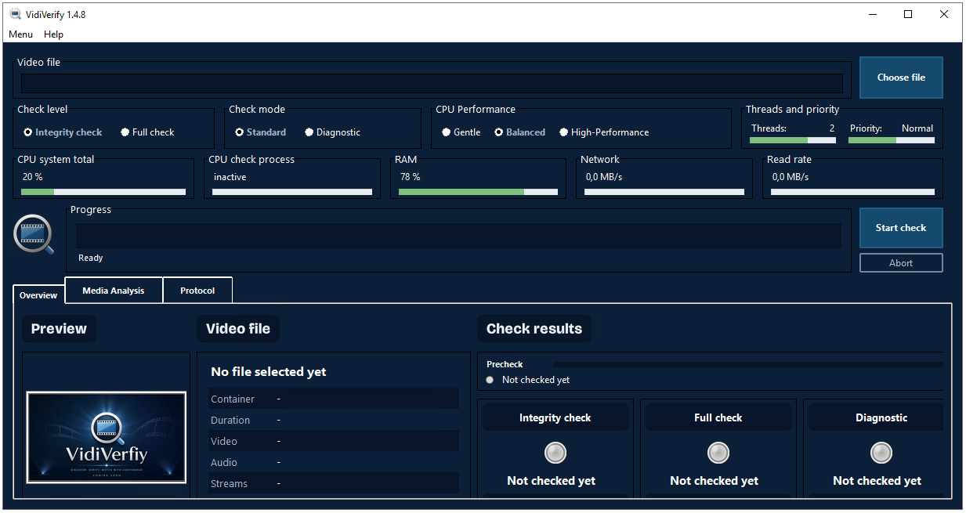The width and height of the screenshot is (966, 513).
Task: Click the Audio row label
Action: click(224, 463)
